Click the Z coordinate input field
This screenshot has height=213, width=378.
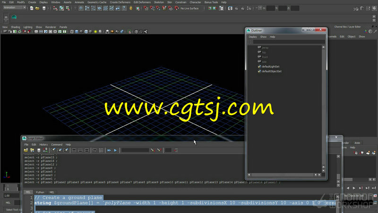(295, 8)
